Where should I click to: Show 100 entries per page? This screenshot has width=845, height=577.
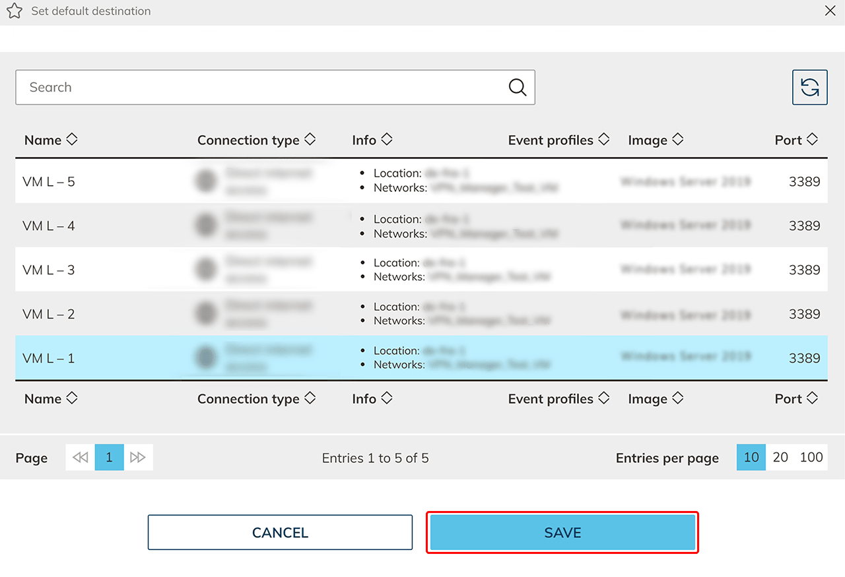tap(811, 458)
